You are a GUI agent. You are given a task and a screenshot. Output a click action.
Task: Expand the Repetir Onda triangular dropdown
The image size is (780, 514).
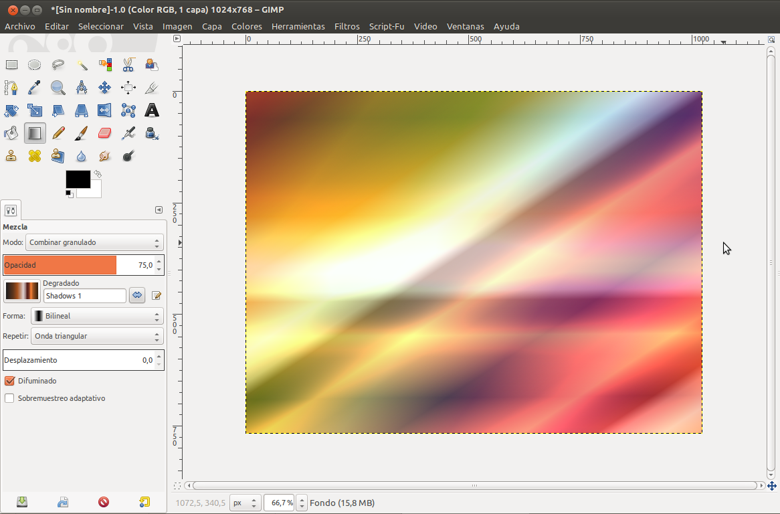[x=97, y=336]
